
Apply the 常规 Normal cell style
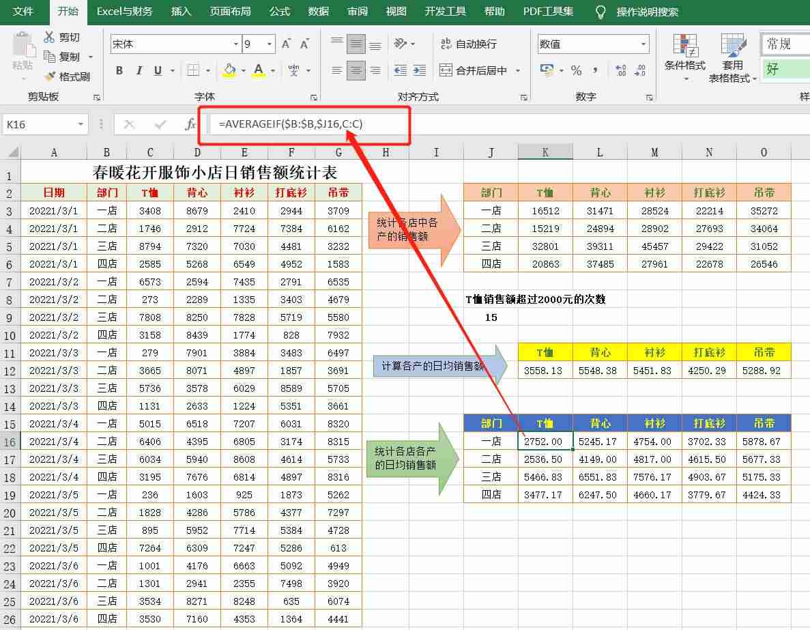pos(785,44)
